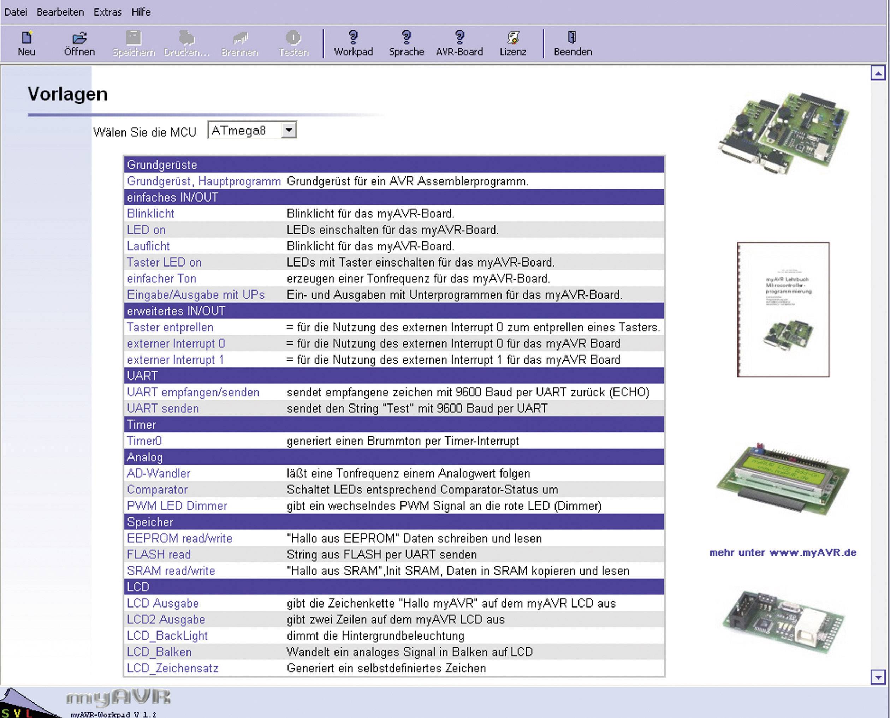The width and height of the screenshot is (890, 718).
Task: Open the Lauflicht template
Action: [148, 246]
